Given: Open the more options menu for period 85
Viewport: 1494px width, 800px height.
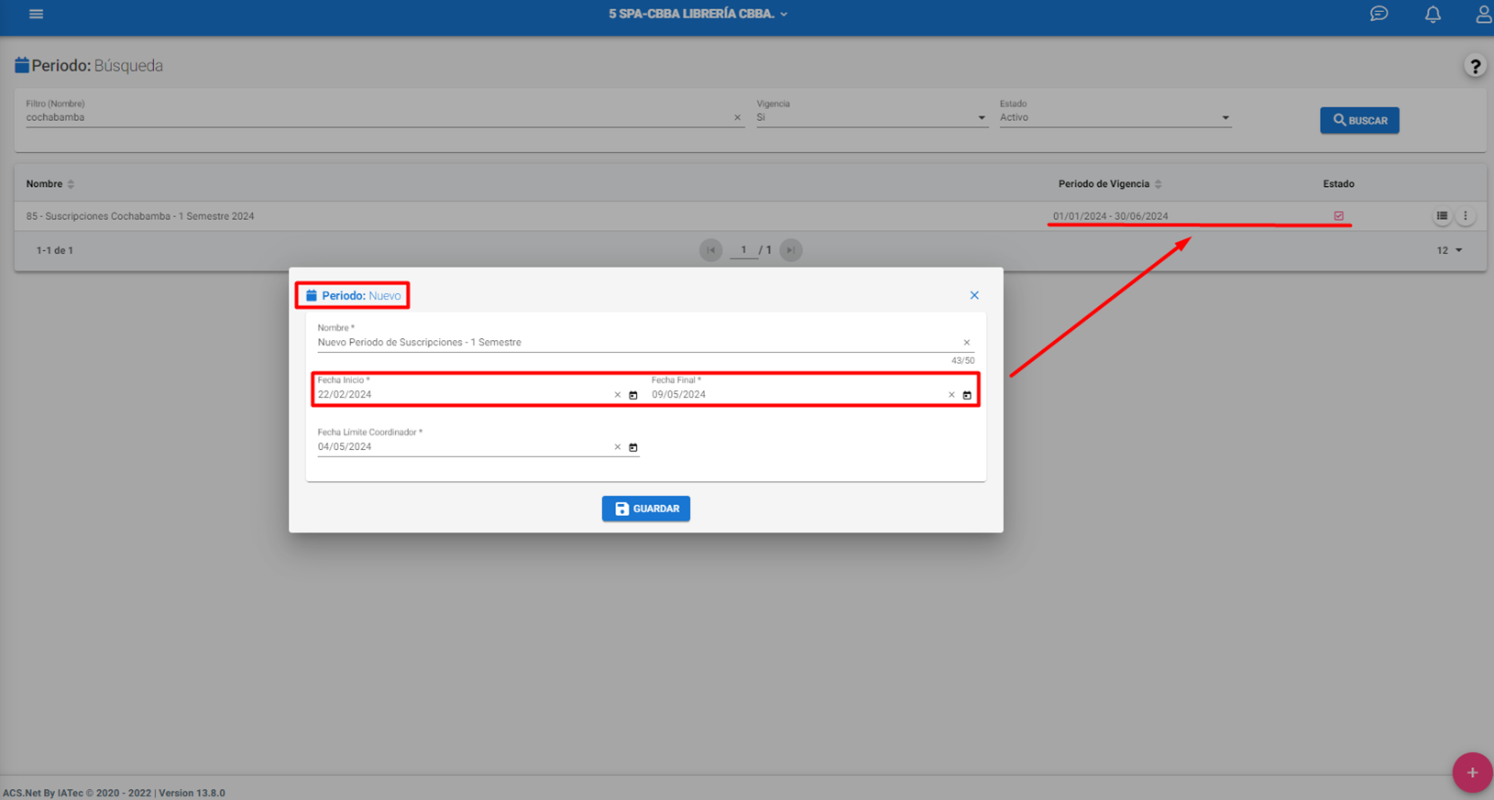Looking at the screenshot, I should point(1465,216).
